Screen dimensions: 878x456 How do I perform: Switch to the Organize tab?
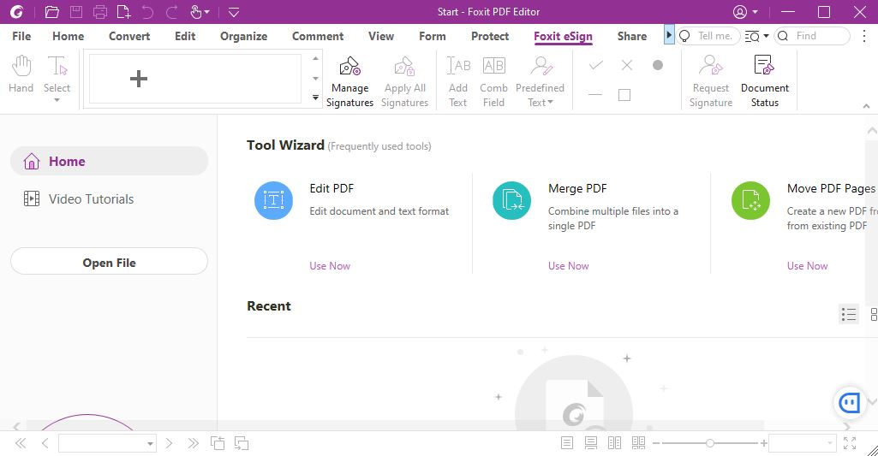[243, 37]
